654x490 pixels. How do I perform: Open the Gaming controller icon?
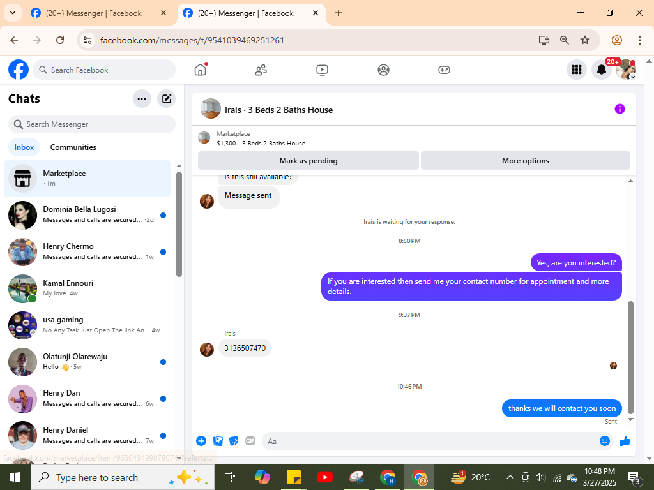(444, 70)
